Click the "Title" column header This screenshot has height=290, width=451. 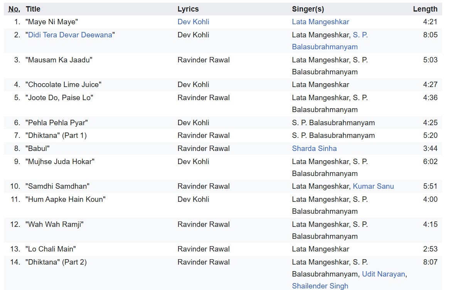click(33, 9)
